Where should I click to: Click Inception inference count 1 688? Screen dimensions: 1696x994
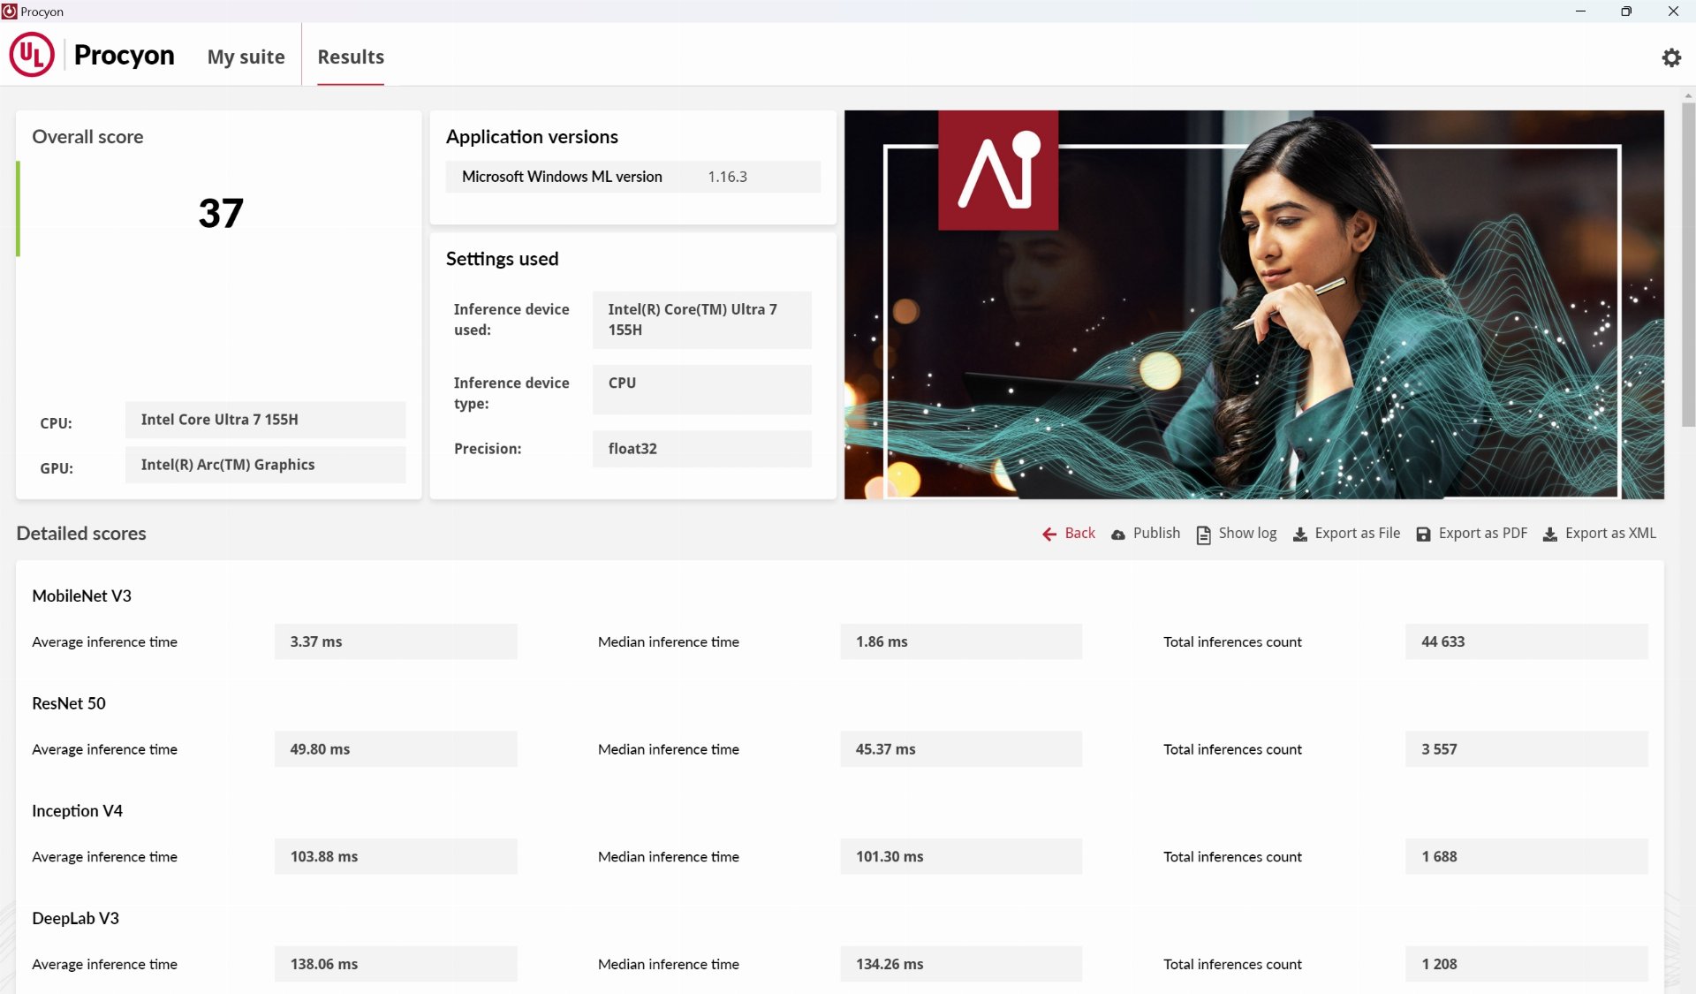pos(1526,856)
